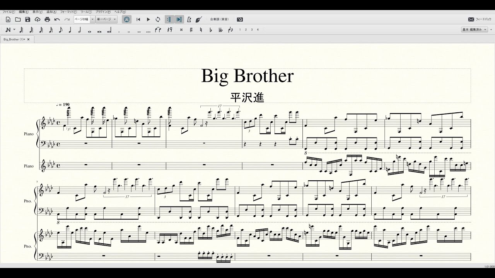Toggle the metronome
Viewport: 495px width, 278px height.
(189, 19)
